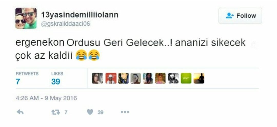Retweet using the retweet arrows icon
This screenshot has width=277, height=127.
click(x=55, y=112)
